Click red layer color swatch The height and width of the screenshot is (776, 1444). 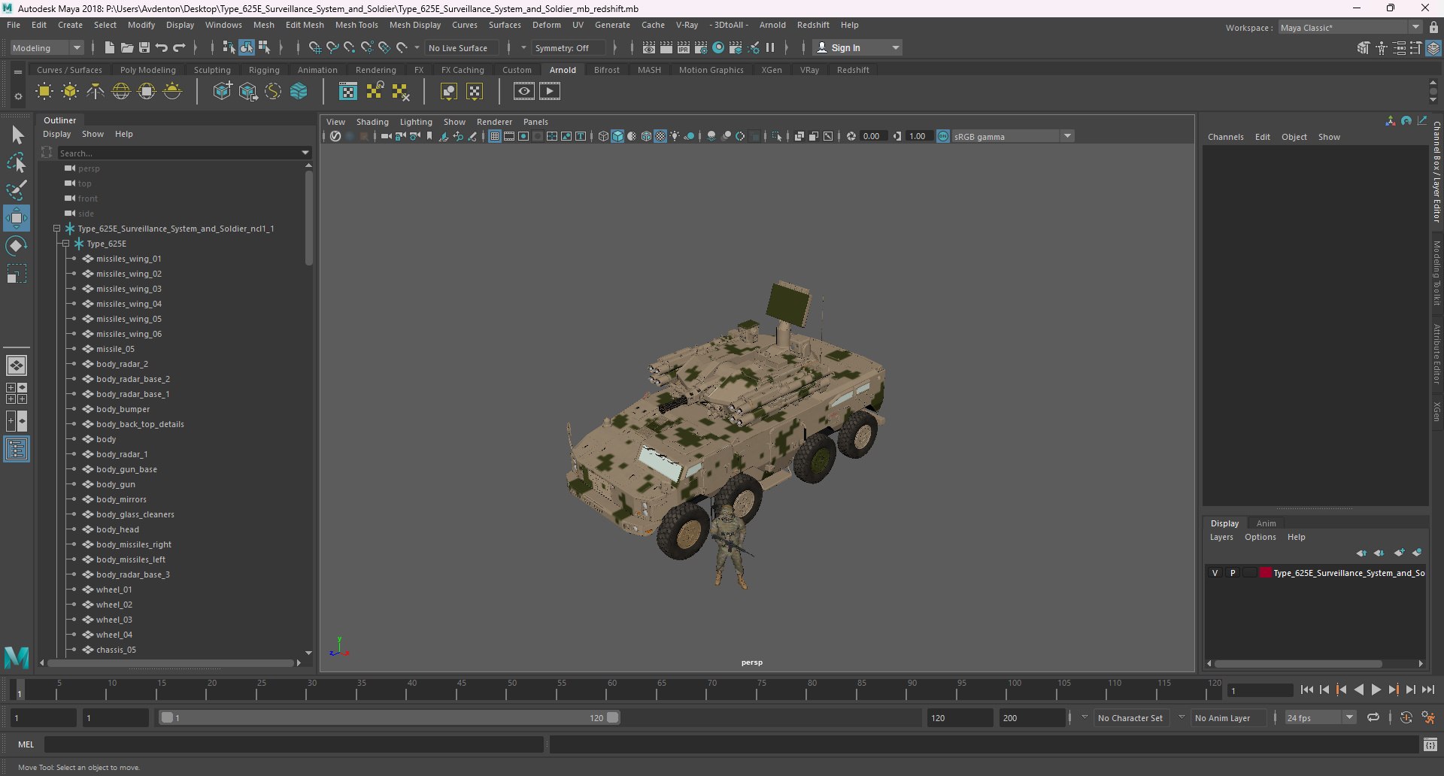(x=1266, y=573)
